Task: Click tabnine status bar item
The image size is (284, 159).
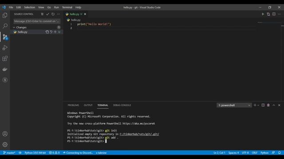Action: pyautogui.click(x=101, y=153)
